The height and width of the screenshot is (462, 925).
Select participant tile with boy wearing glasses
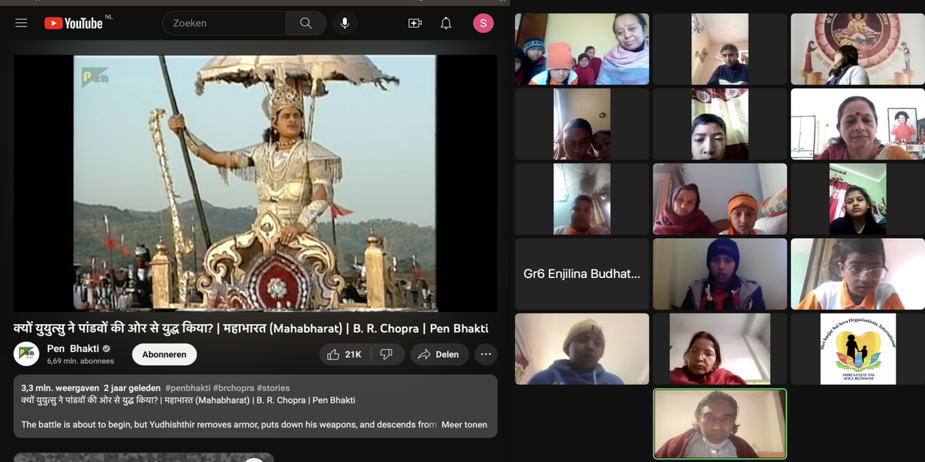point(858,274)
